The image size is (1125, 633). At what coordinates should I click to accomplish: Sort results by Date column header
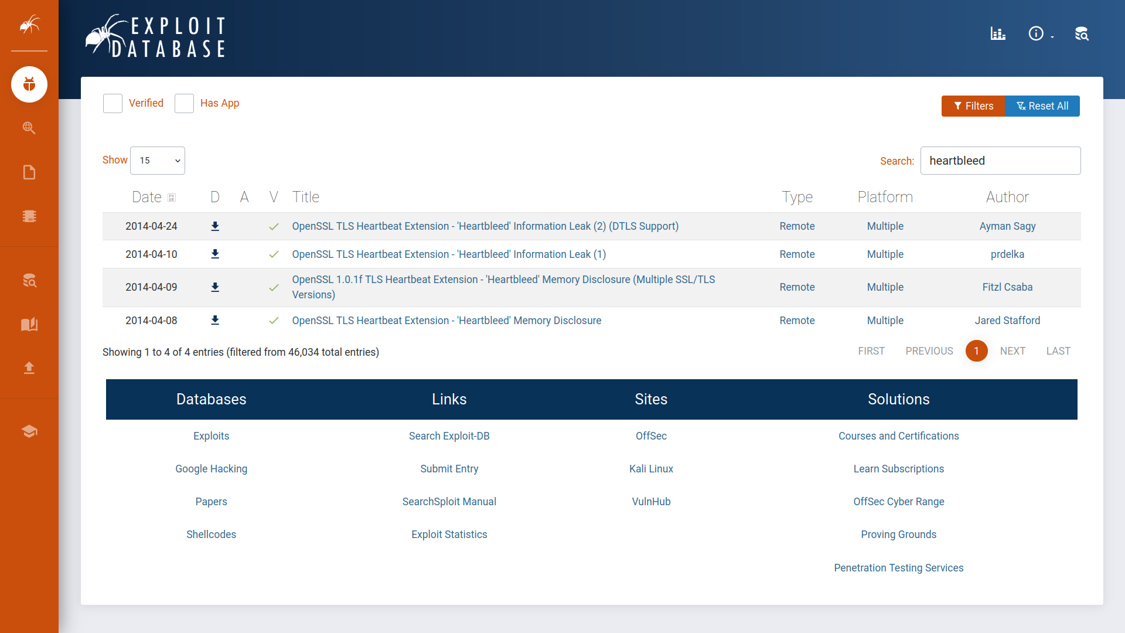tap(147, 197)
